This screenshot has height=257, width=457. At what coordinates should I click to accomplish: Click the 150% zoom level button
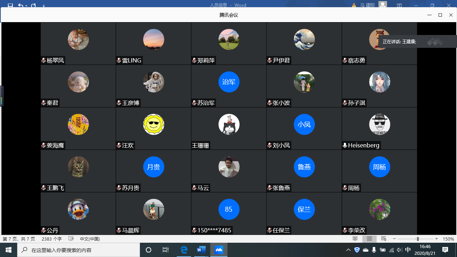448,239
